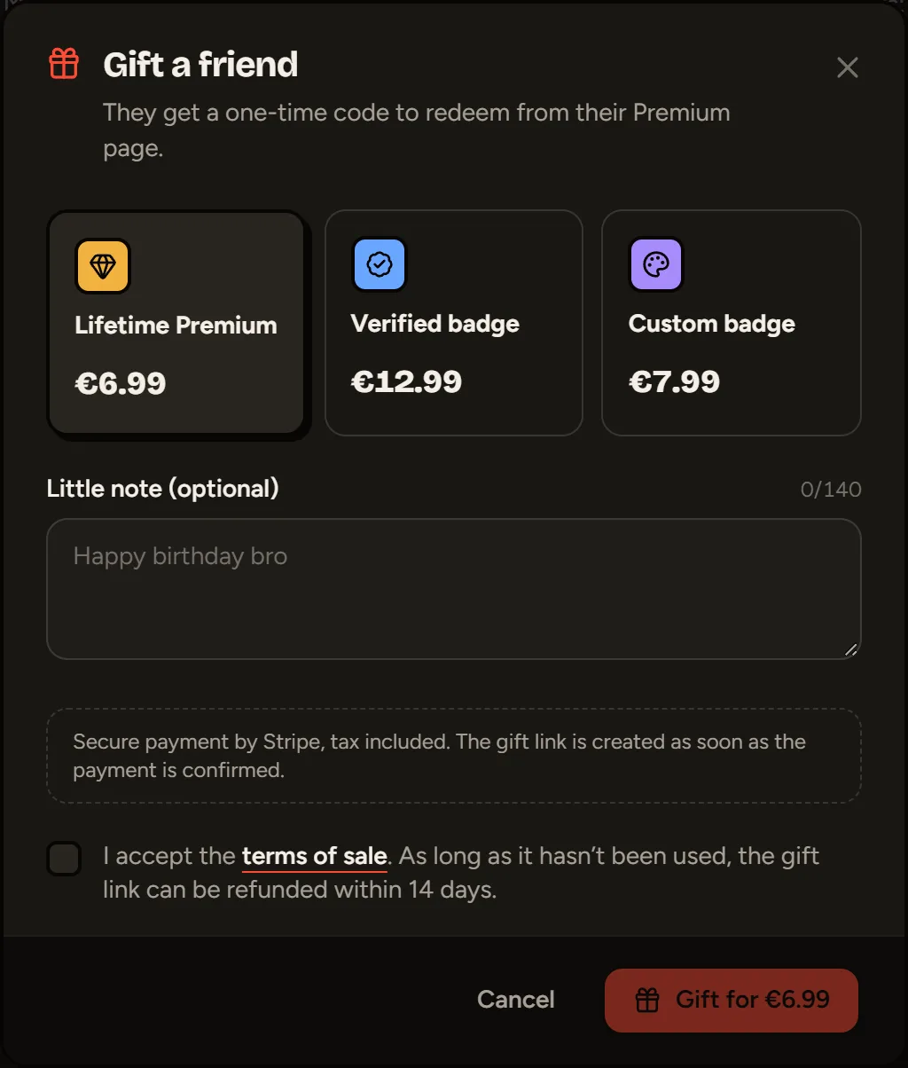Grab the note textarea resize handle
Viewport: 908px width, 1068px height.
click(x=851, y=649)
